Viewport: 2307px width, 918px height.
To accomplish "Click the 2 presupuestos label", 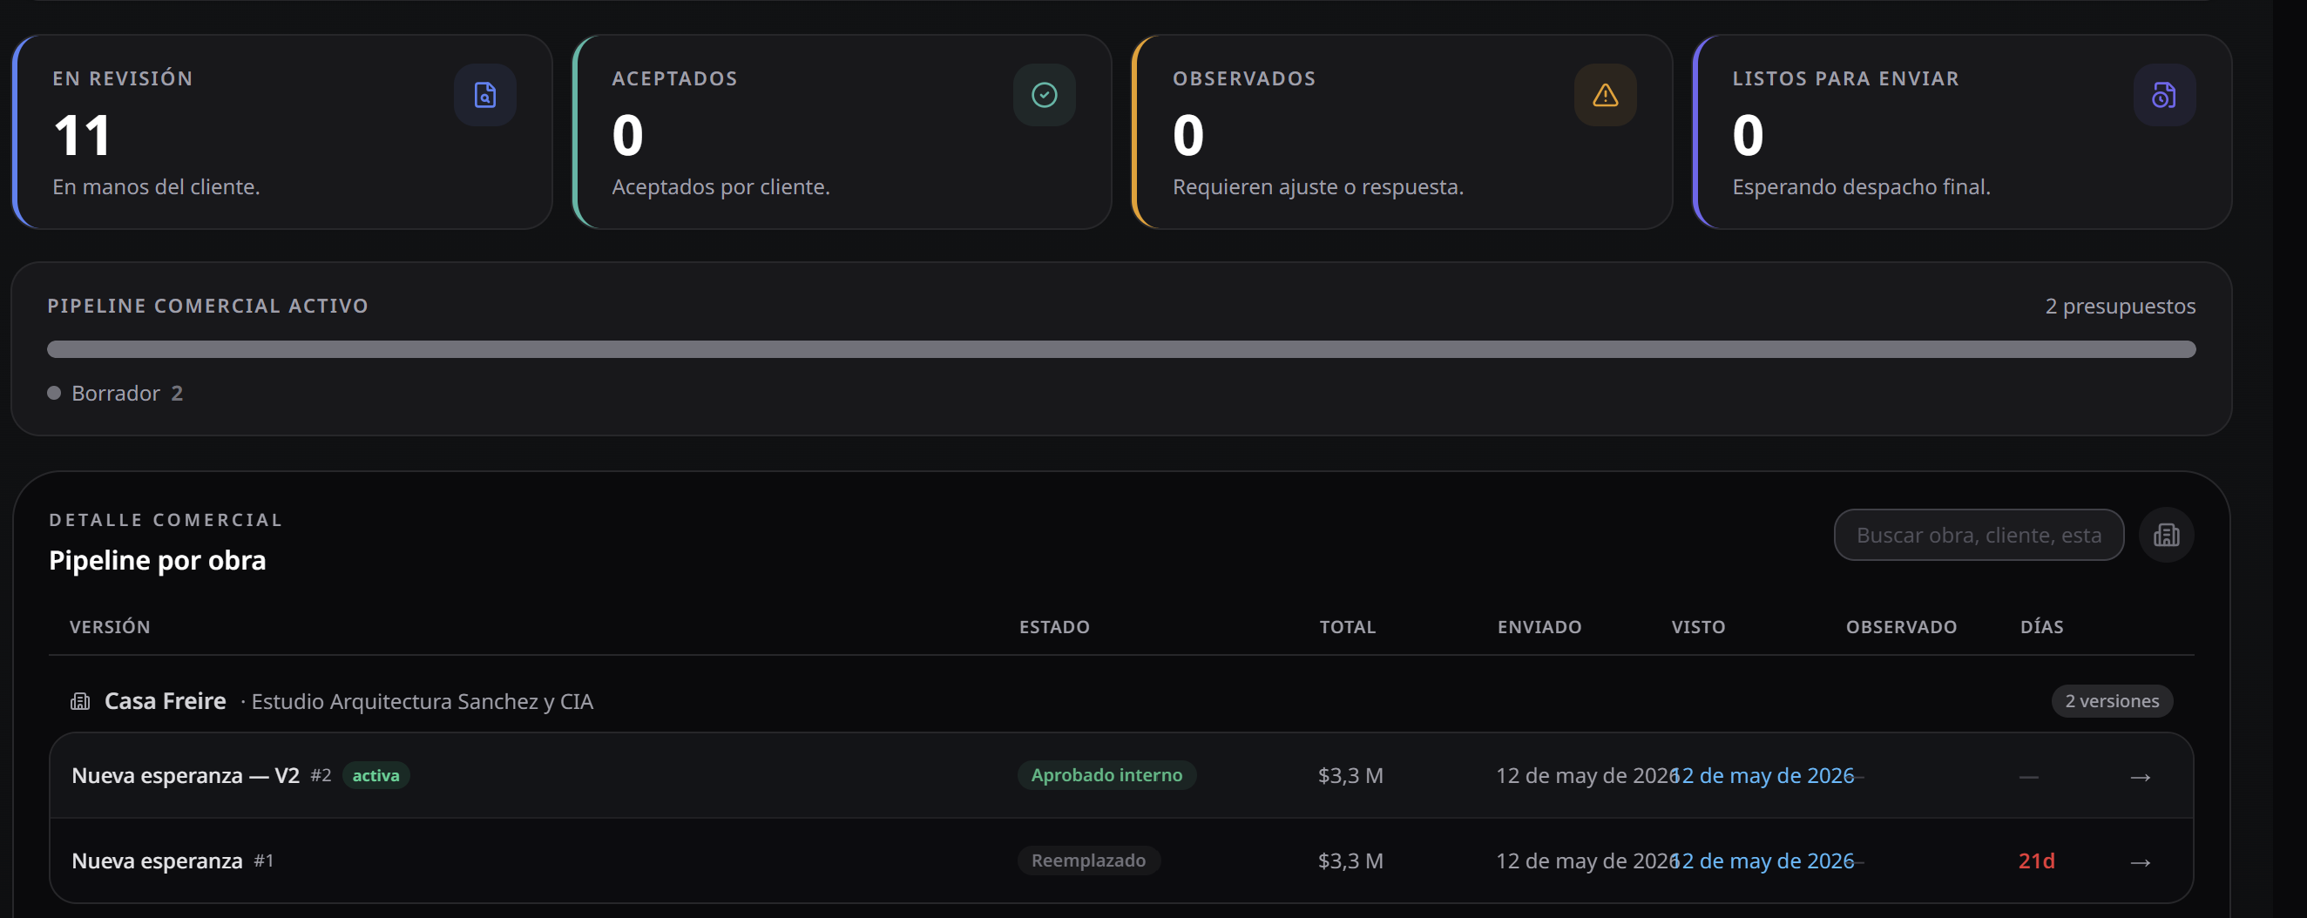I will (x=2120, y=307).
